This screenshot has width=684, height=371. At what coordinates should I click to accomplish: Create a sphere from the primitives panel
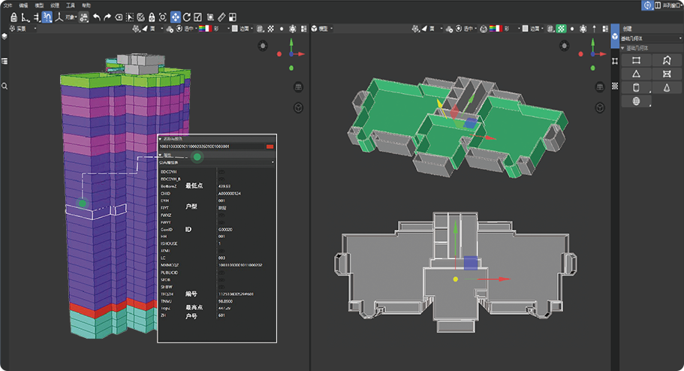[x=636, y=101]
